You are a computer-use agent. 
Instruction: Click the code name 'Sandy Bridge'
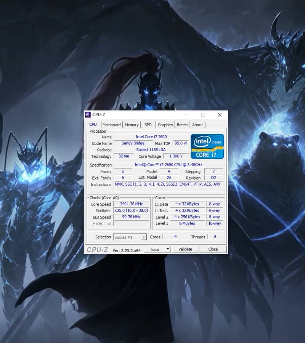(133, 143)
